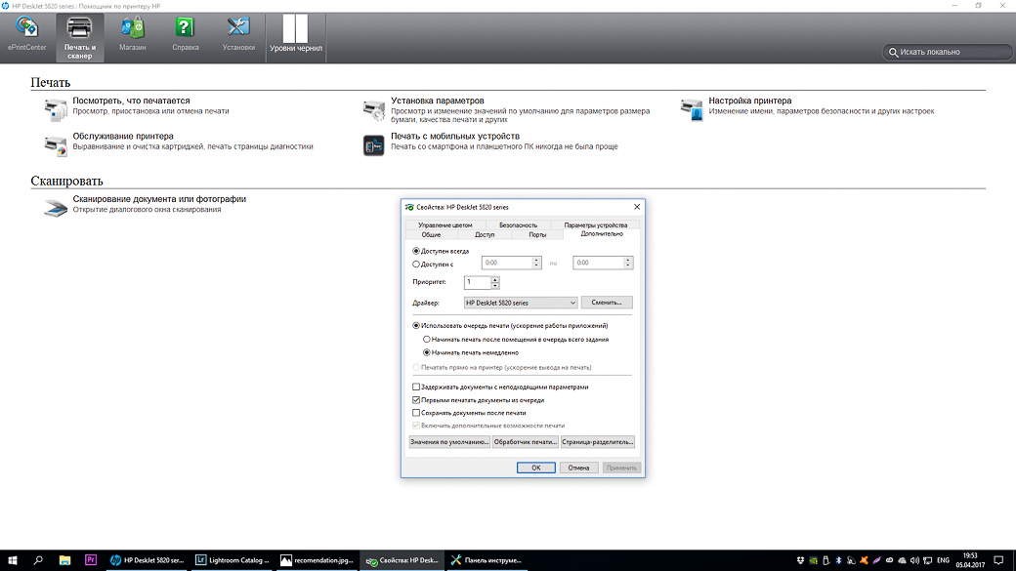
Task: Select Использовать очередь печати radio option
Action: (x=416, y=326)
